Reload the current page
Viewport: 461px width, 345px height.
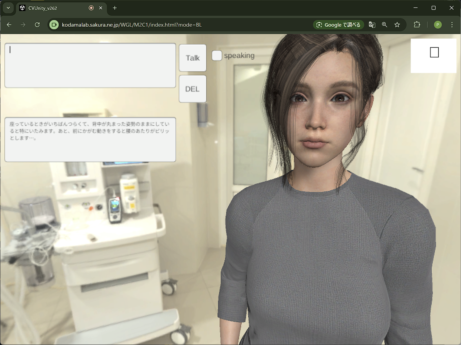coord(37,25)
